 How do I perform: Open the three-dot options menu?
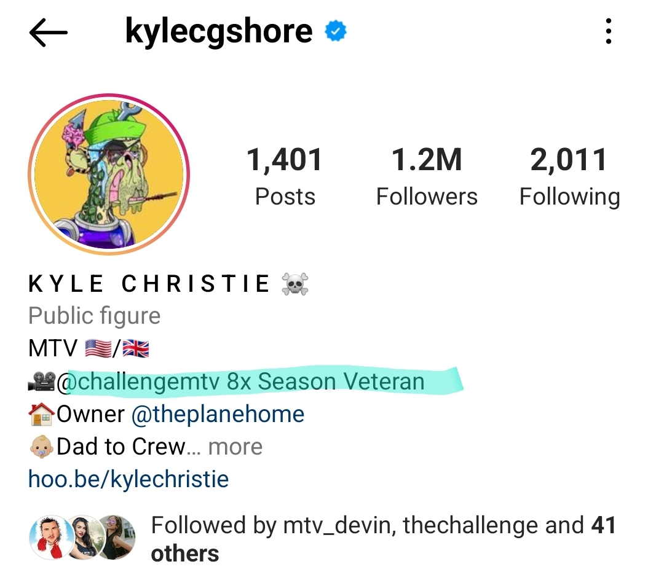pos(609,31)
